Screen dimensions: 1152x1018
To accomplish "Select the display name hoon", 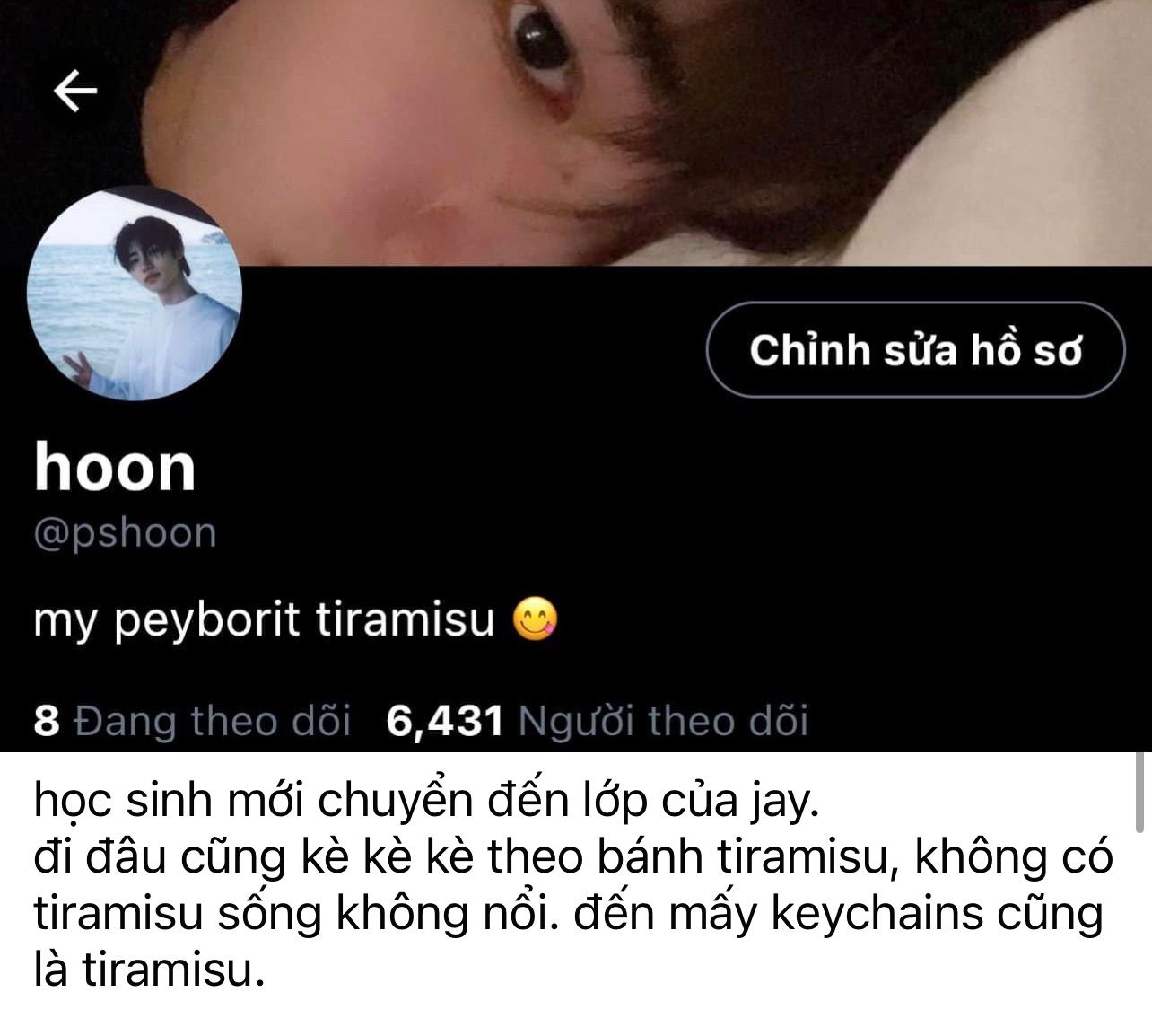I will [115, 468].
